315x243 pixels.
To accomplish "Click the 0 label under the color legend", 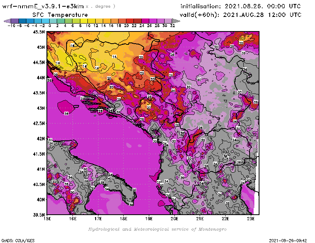I will click(50, 26).
